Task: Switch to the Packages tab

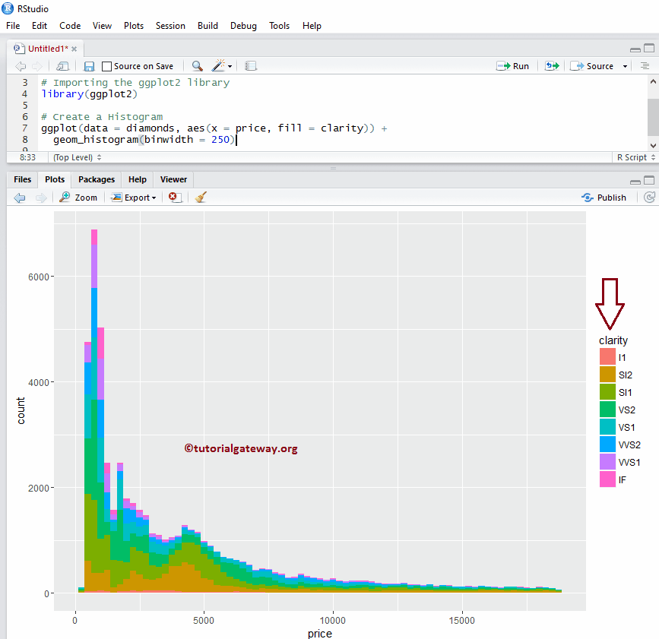Action: coord(96,179)
